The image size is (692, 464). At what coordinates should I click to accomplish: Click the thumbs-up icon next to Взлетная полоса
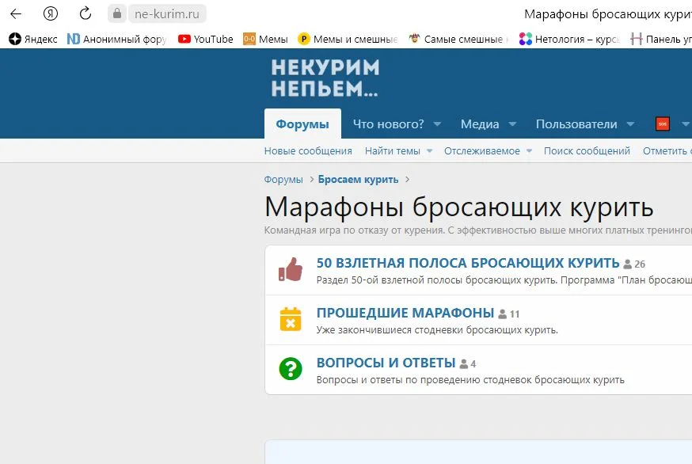point(290,269)
